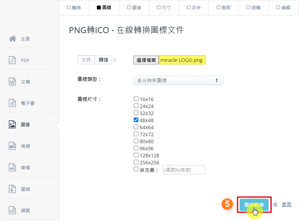Enable the 16x16 icon size checkbox
Viewport: 300px width, 221px height.
[136, 99]
